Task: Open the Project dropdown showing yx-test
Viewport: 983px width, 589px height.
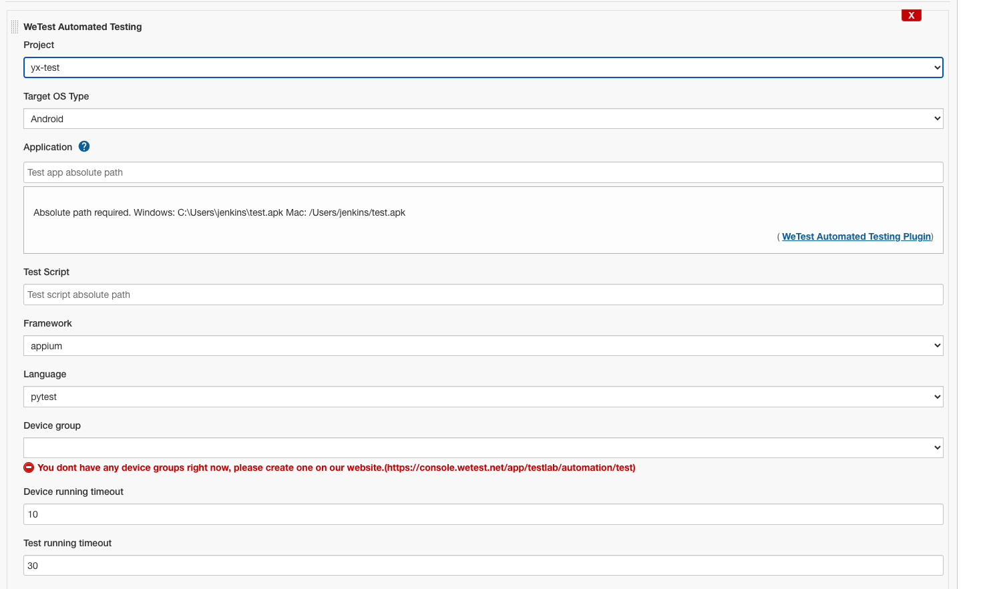Action: point(483,67)
